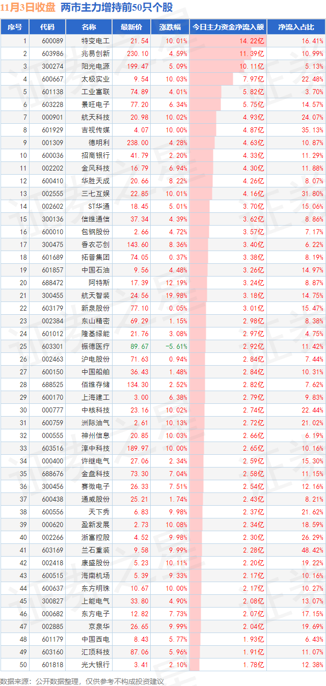The width and height of the screenshot is (326, 686).
Task: Select stock name 光大银行
Action: coord(96,665)
